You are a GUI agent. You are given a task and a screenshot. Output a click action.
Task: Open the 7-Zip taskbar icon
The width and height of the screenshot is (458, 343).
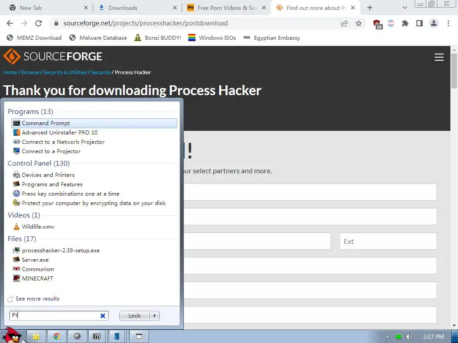pos(97,337)
